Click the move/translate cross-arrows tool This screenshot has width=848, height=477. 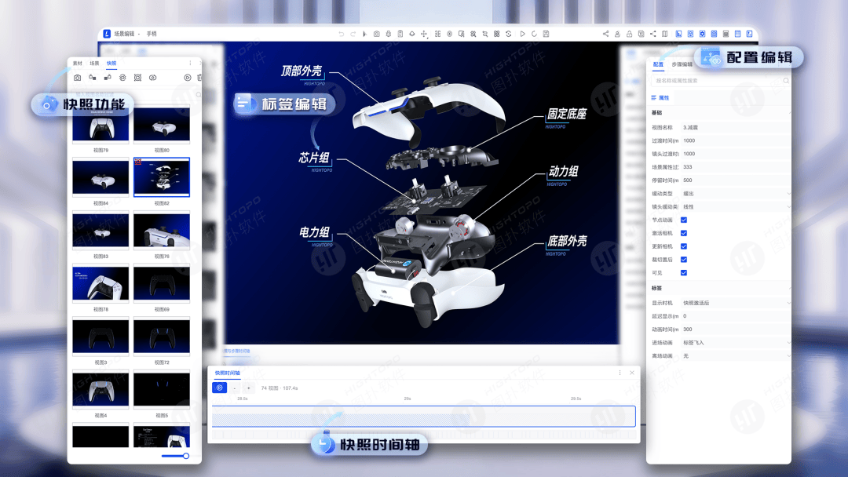point(424,34)
